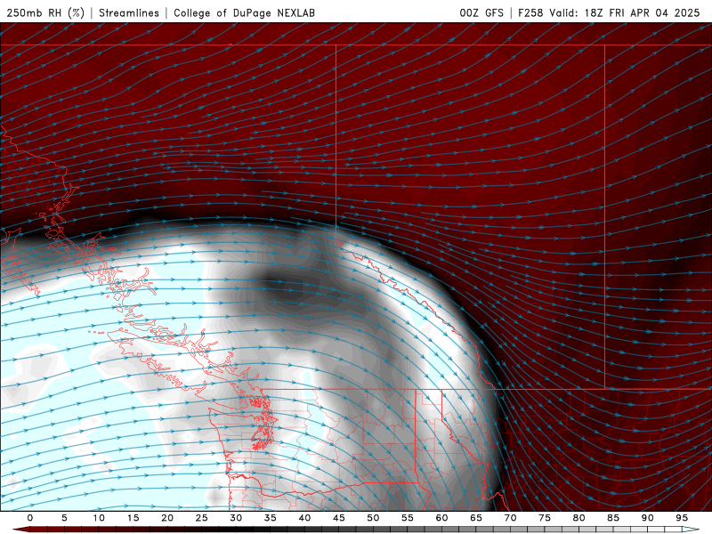Screen dimensions: 712x534
Task: Click the '60' value on color scale
Action: tap(441, 518)
